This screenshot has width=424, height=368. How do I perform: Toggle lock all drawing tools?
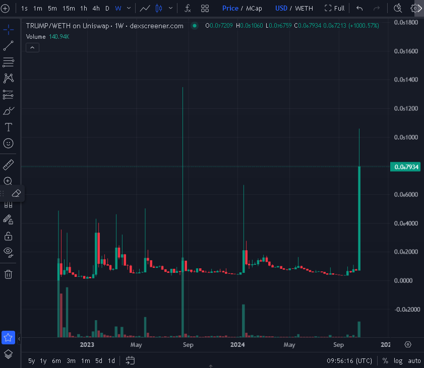[x=9, y=236]
